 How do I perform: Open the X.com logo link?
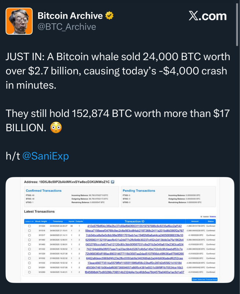point(207,16)
